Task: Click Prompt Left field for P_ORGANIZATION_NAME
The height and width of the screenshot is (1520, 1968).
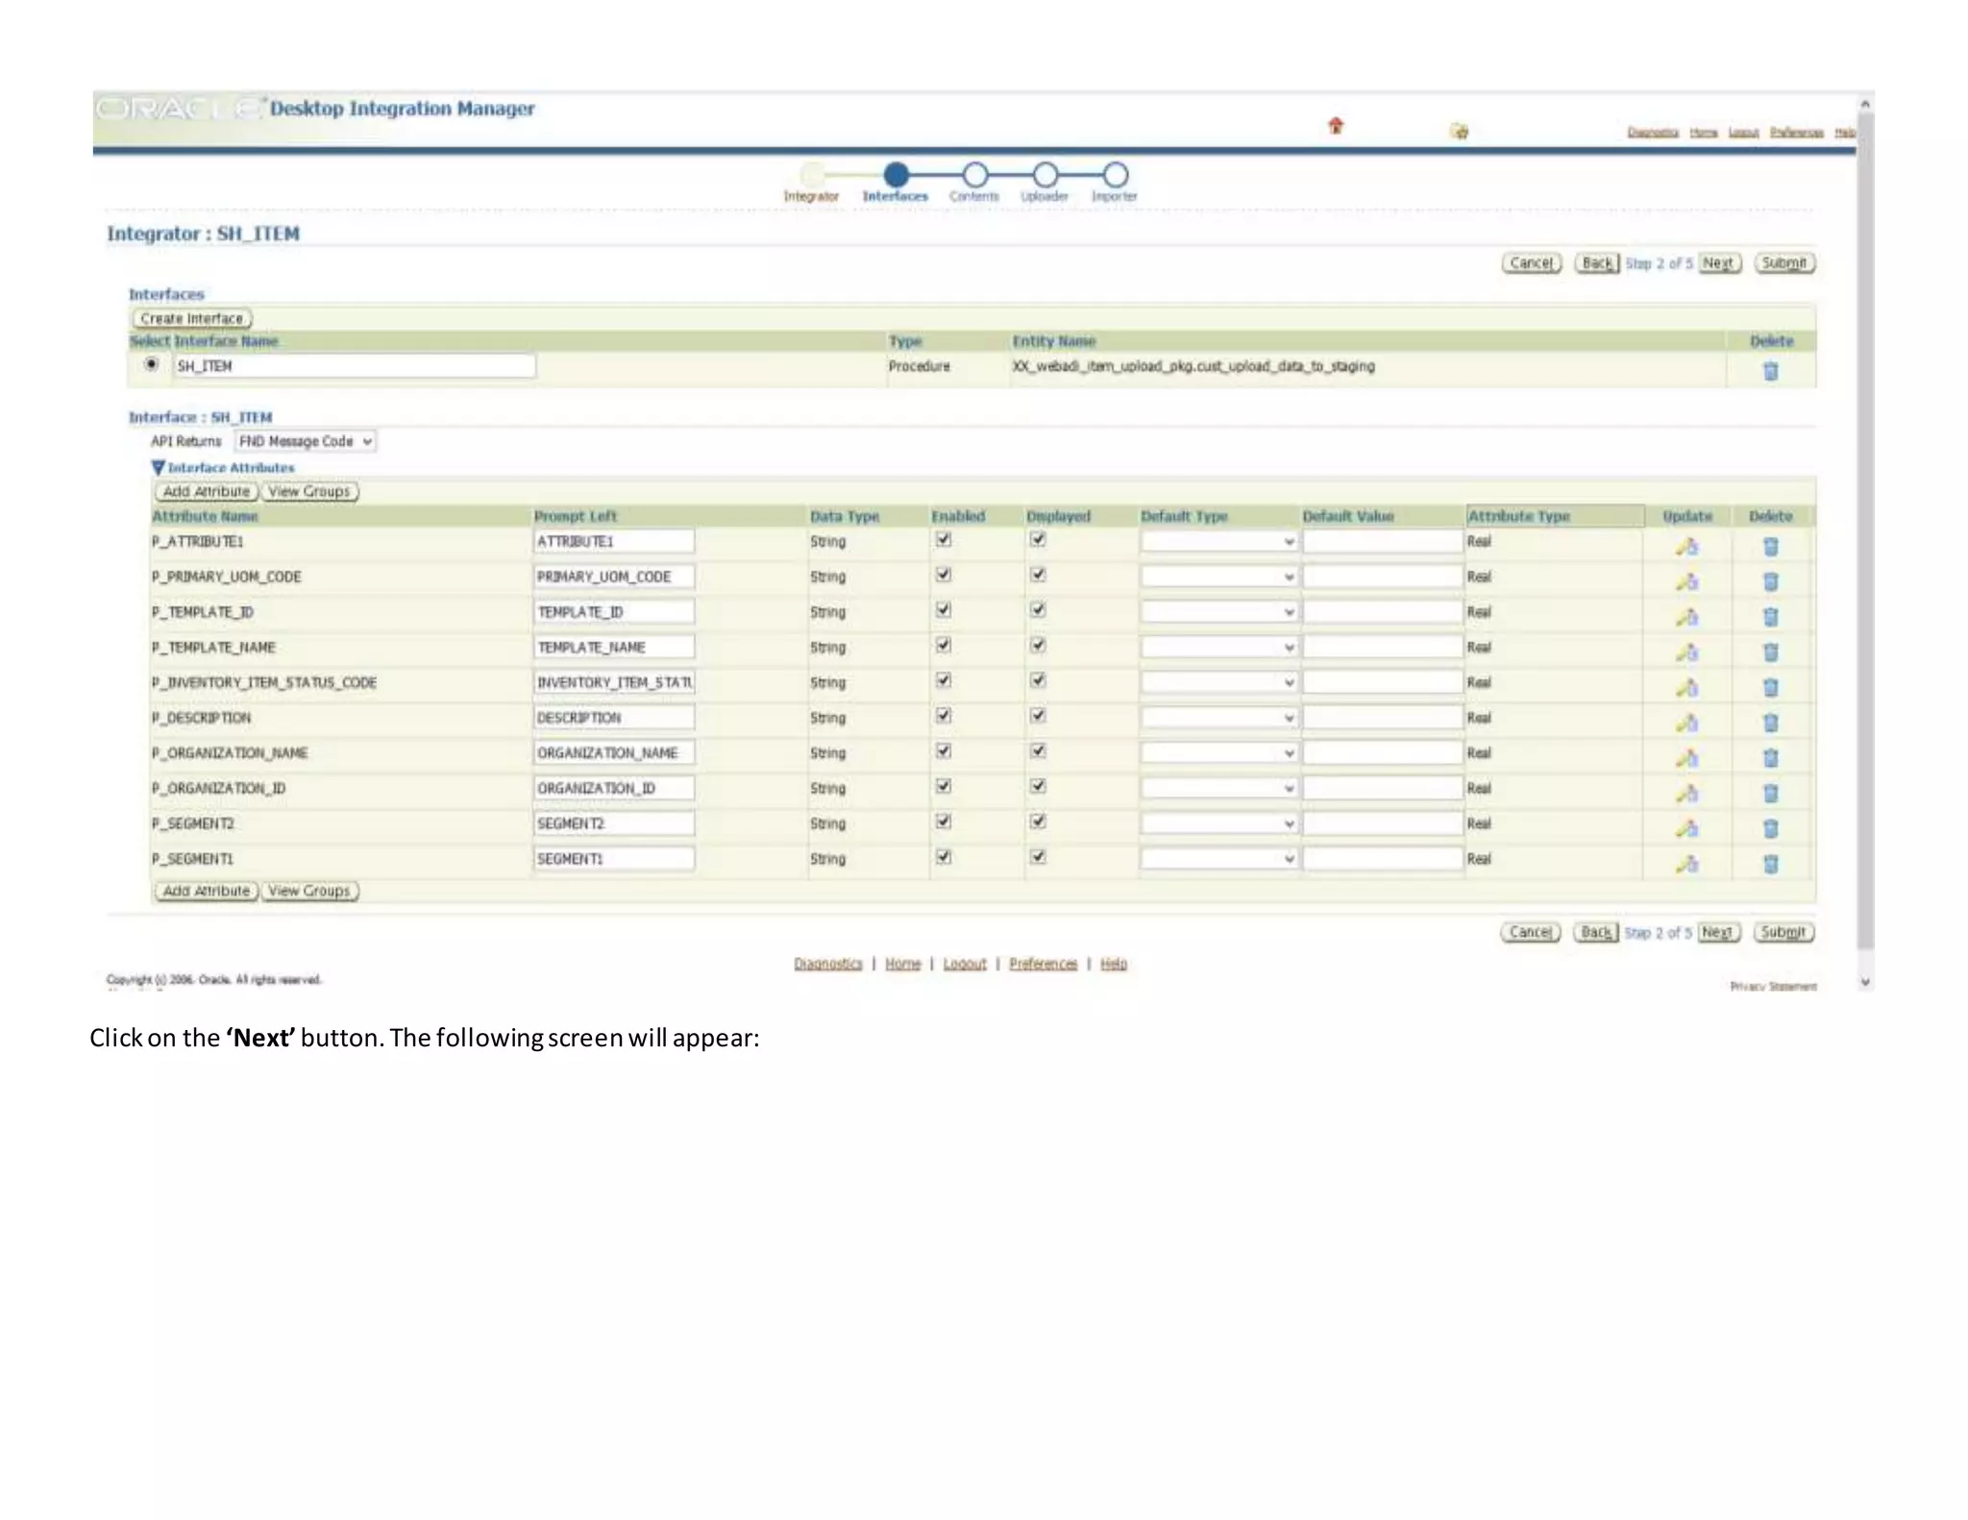Action: point(613,753)
